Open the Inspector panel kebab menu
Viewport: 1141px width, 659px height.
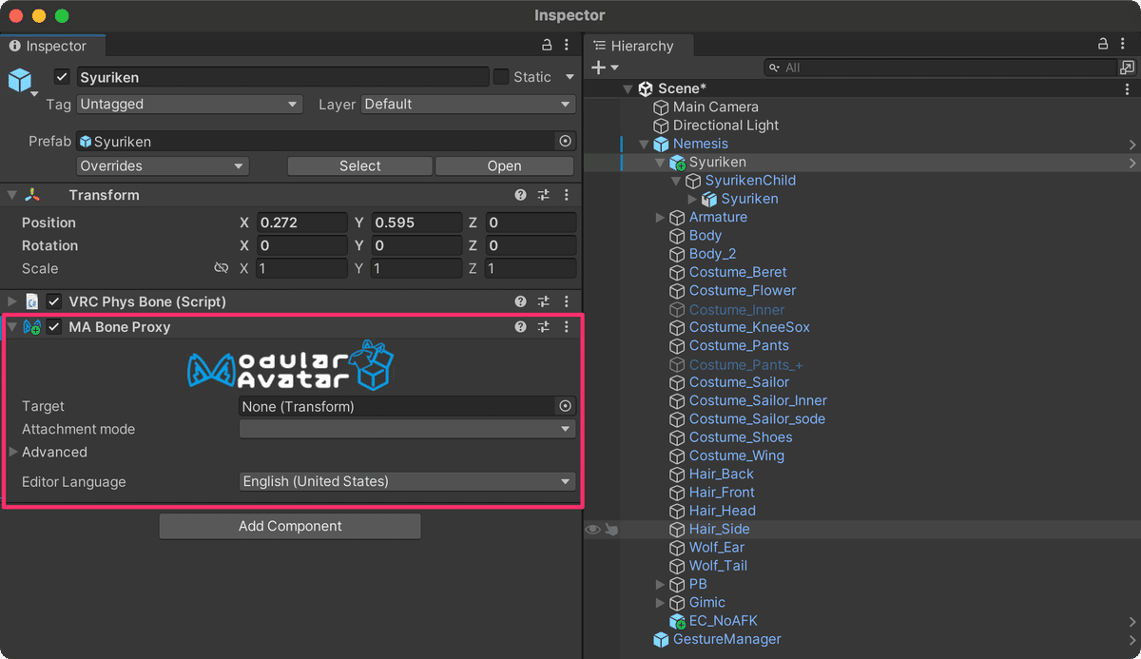(567, 45)
